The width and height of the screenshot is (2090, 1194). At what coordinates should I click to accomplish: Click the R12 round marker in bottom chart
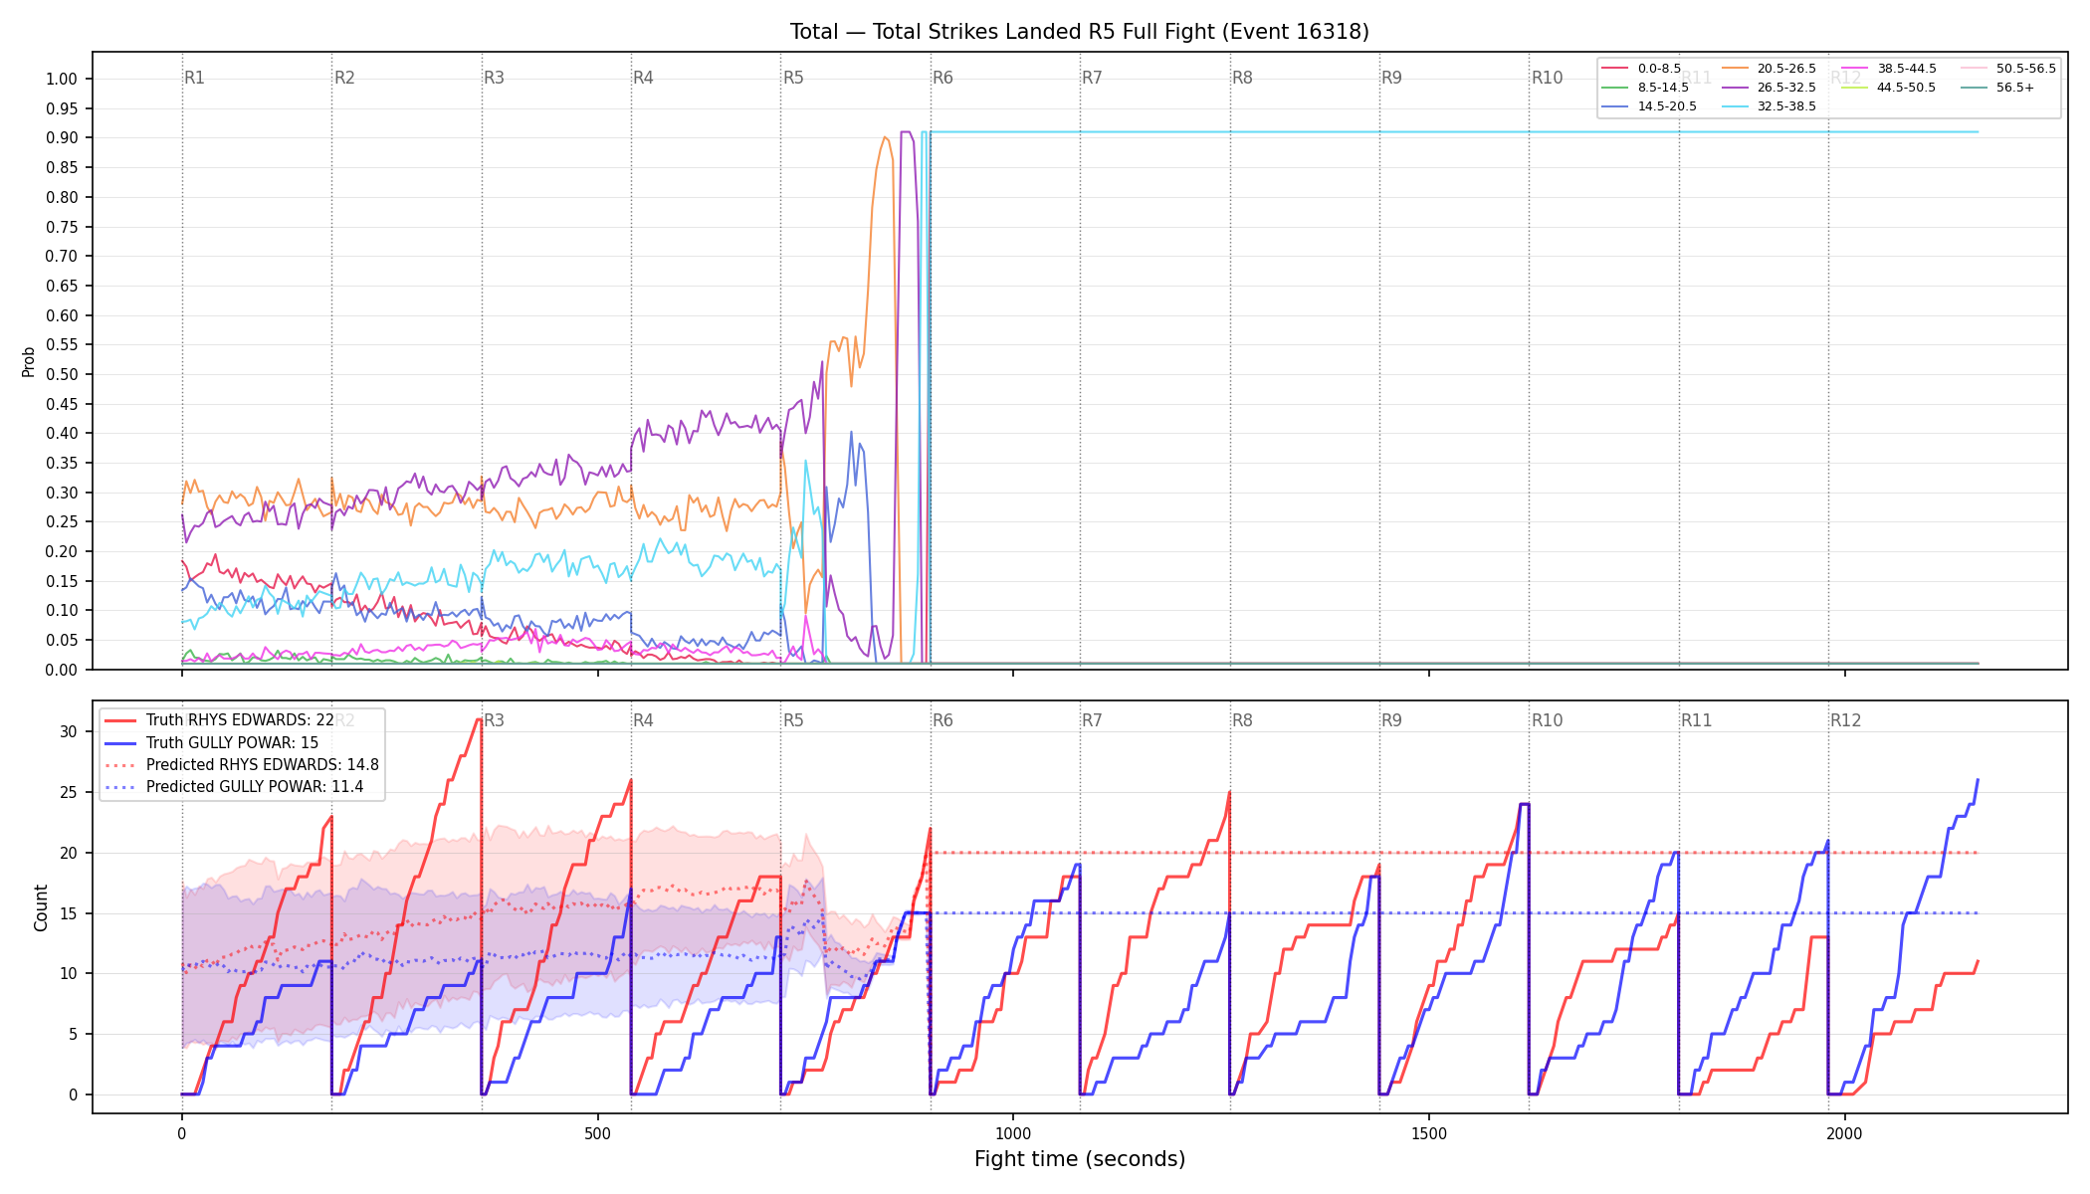[1845, 720]
